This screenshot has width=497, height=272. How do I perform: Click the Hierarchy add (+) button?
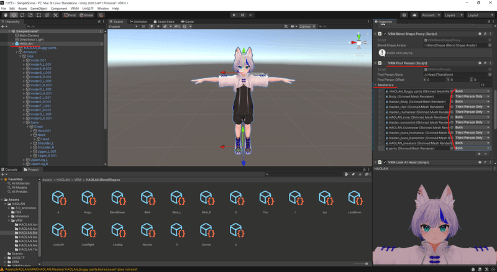point(3,27)
